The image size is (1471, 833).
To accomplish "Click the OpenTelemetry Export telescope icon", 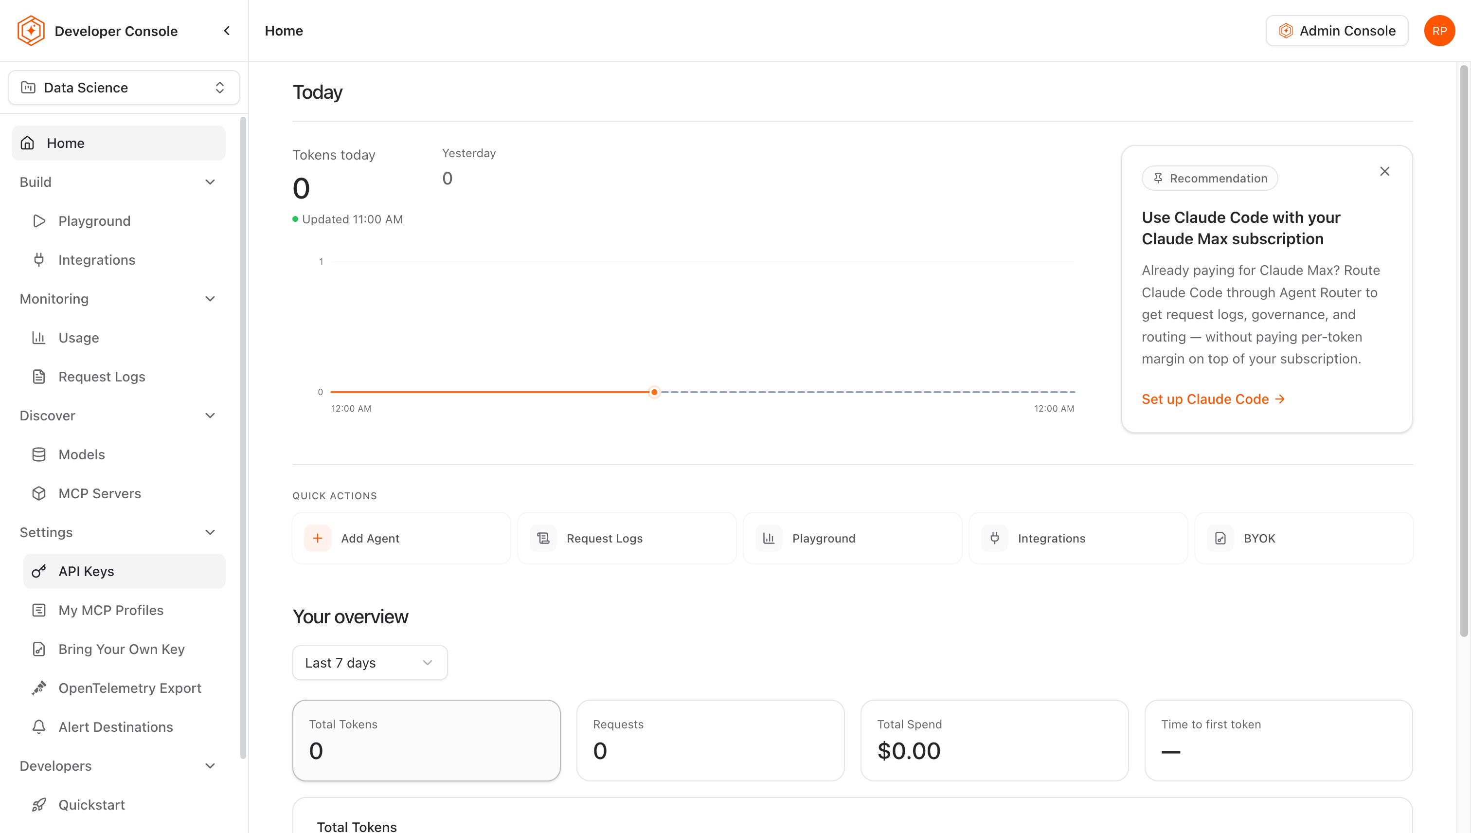I will click(x=39, y=688).
